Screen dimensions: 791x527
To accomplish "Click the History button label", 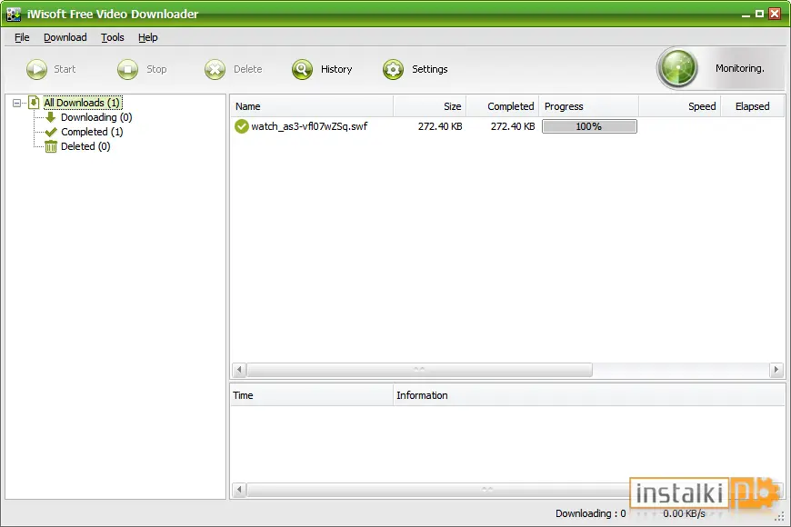I will coord(336,69).
